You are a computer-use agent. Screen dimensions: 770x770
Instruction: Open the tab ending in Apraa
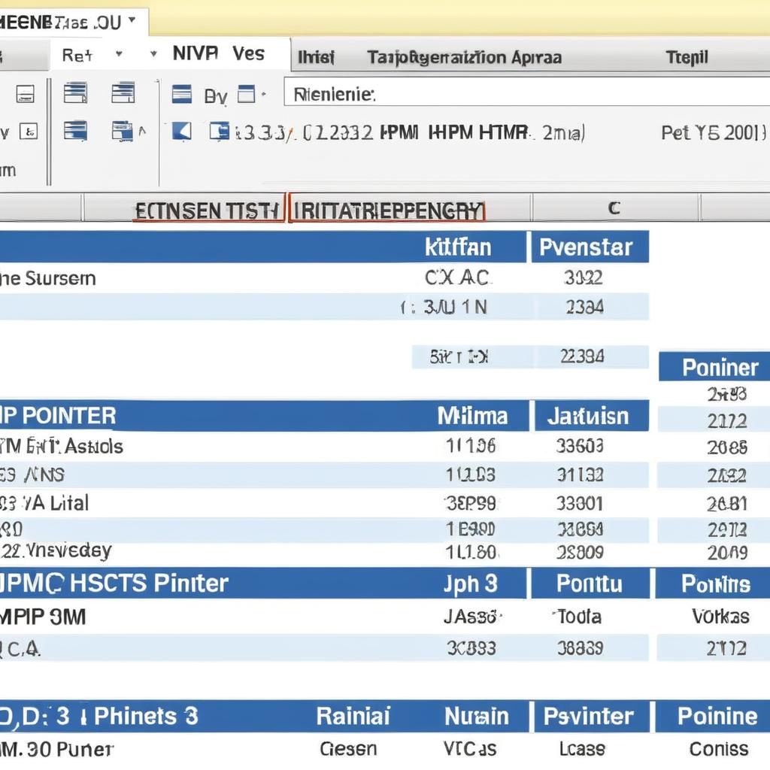click(x=464, y=57)
